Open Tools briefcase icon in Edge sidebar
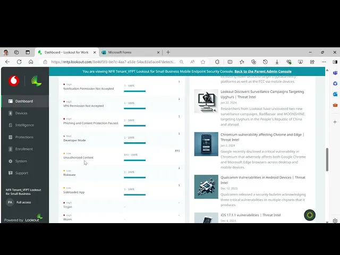Viewport: 340px width, 255px height. 335,105
